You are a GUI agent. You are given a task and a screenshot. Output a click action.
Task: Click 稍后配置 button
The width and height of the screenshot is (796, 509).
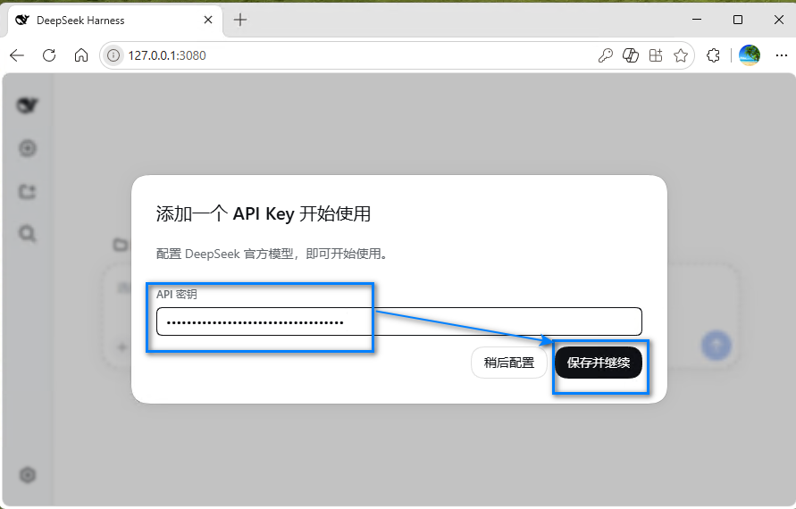(509, 363)
